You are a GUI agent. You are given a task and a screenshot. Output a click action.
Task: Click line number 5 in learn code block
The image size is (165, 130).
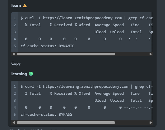pyautogui.click(x=15, y=46)
